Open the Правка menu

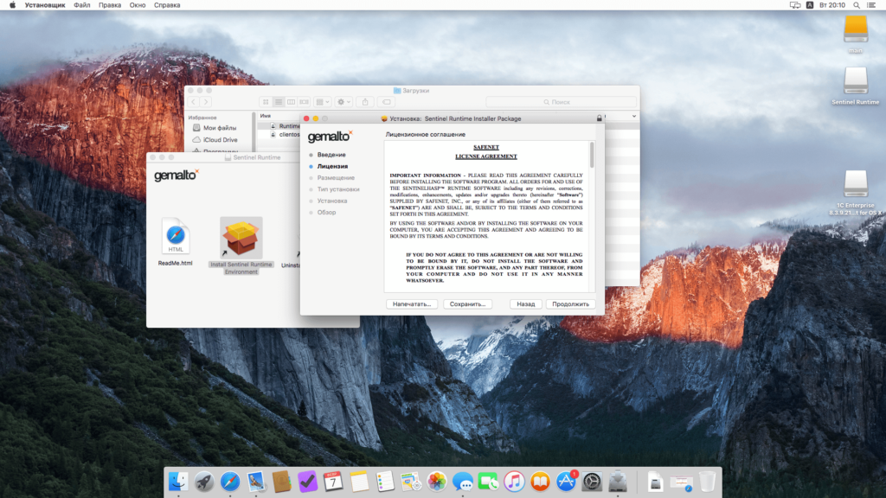point(110,5)
